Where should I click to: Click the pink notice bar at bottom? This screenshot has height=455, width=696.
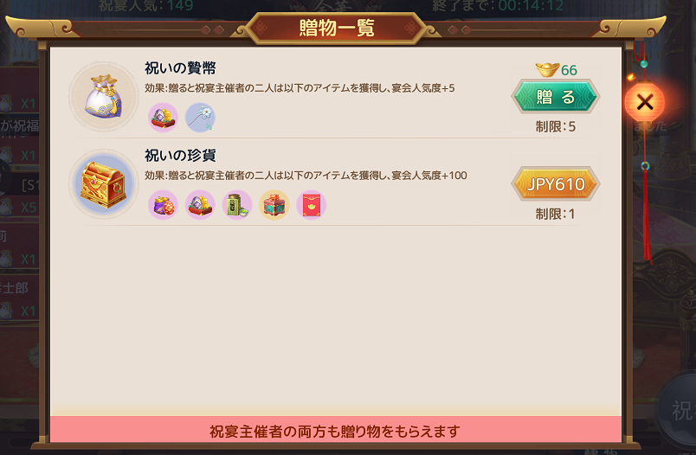click(x=336, y=429)
